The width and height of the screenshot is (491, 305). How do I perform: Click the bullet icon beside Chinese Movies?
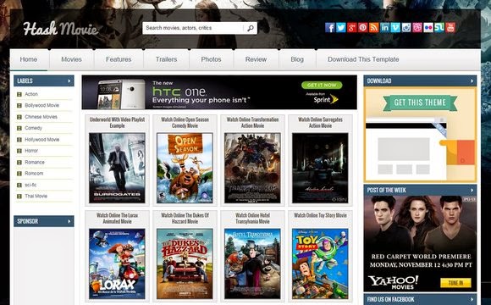pos(19,117)
